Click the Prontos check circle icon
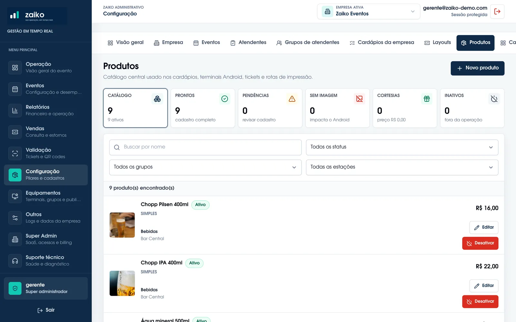 point(225,99)
